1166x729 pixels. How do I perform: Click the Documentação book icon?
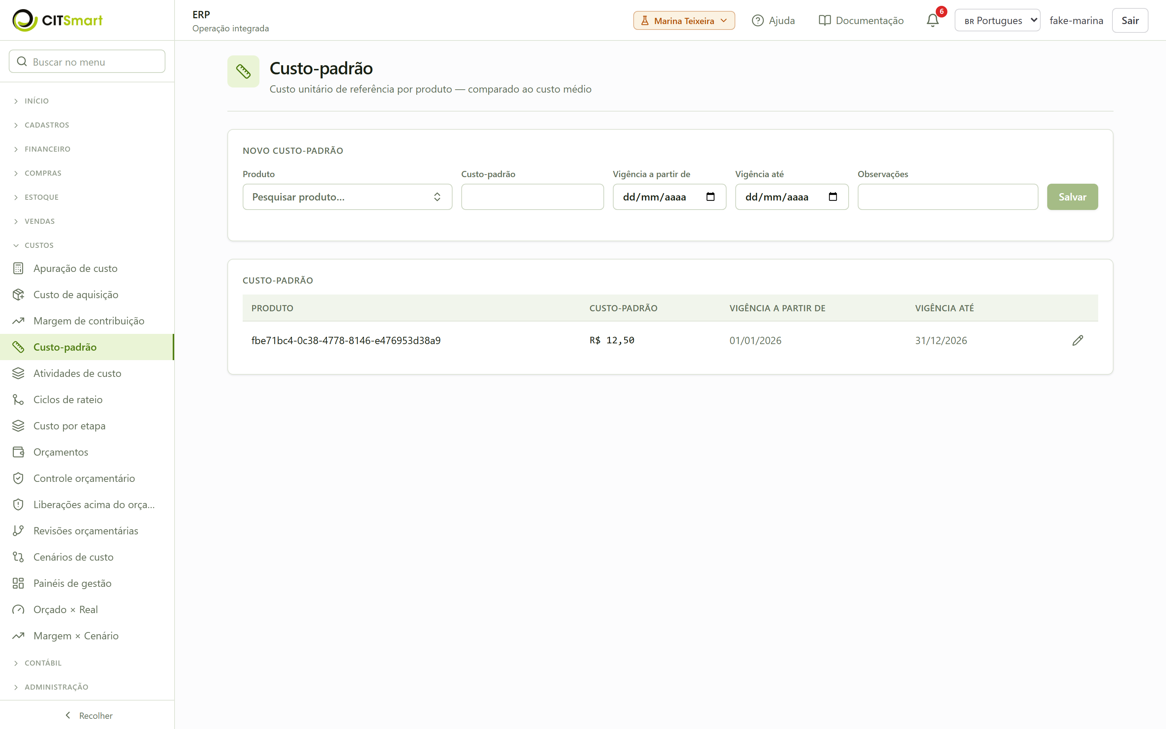tap(824, 20)
